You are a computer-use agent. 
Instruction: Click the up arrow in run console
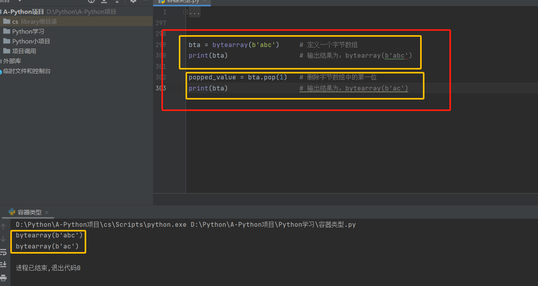4,226
